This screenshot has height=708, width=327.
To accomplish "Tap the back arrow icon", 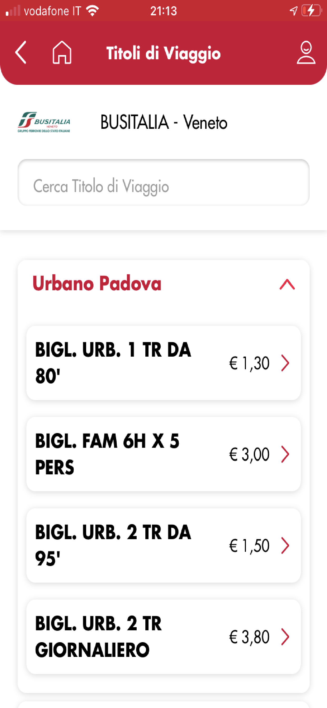I will 21,52.
